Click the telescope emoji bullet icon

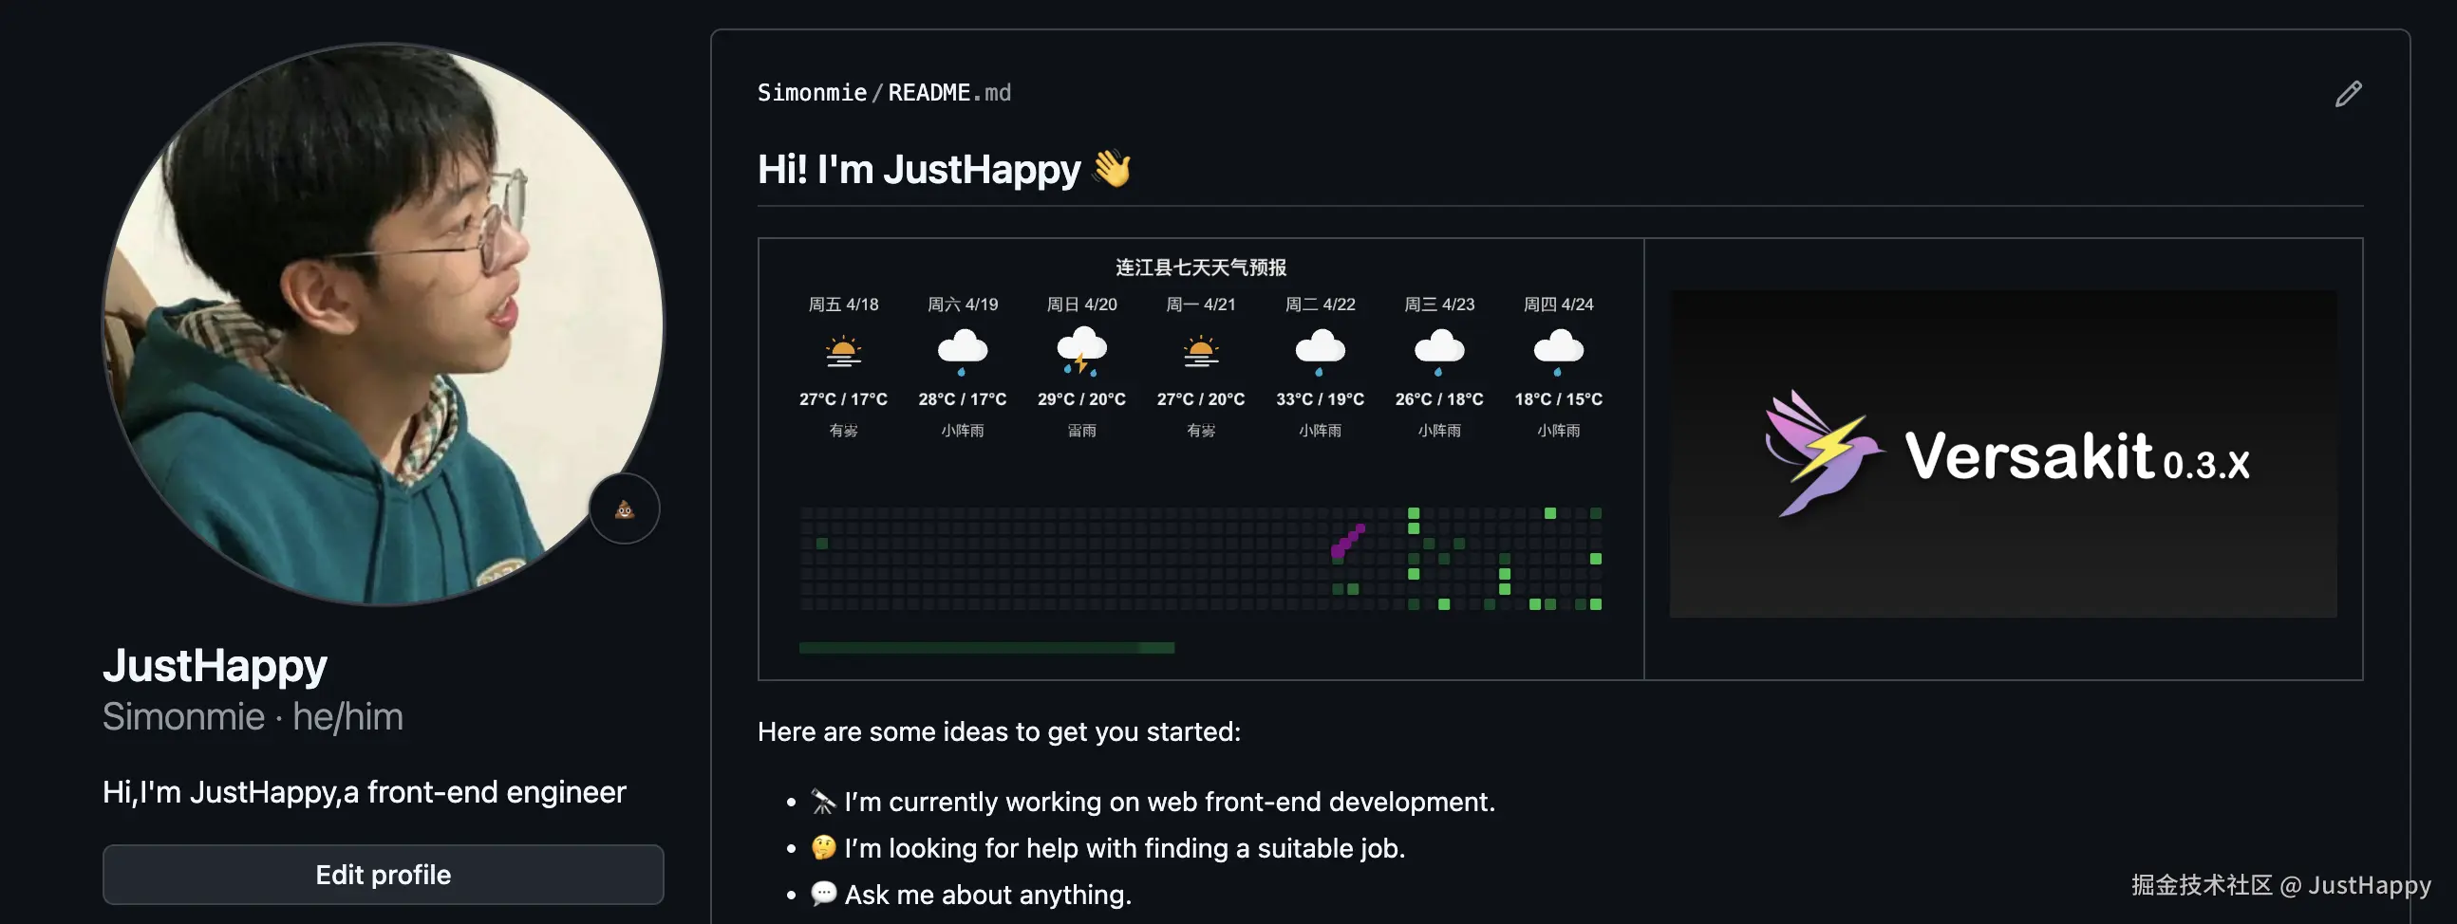823,802
